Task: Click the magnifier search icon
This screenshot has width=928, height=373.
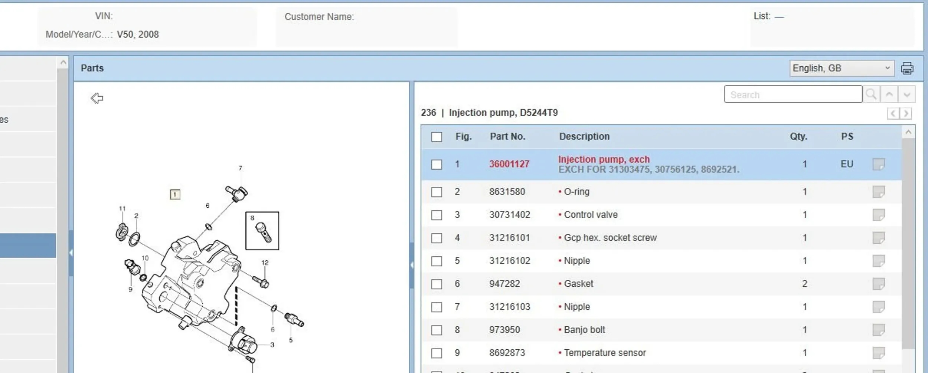Action: 871,94
